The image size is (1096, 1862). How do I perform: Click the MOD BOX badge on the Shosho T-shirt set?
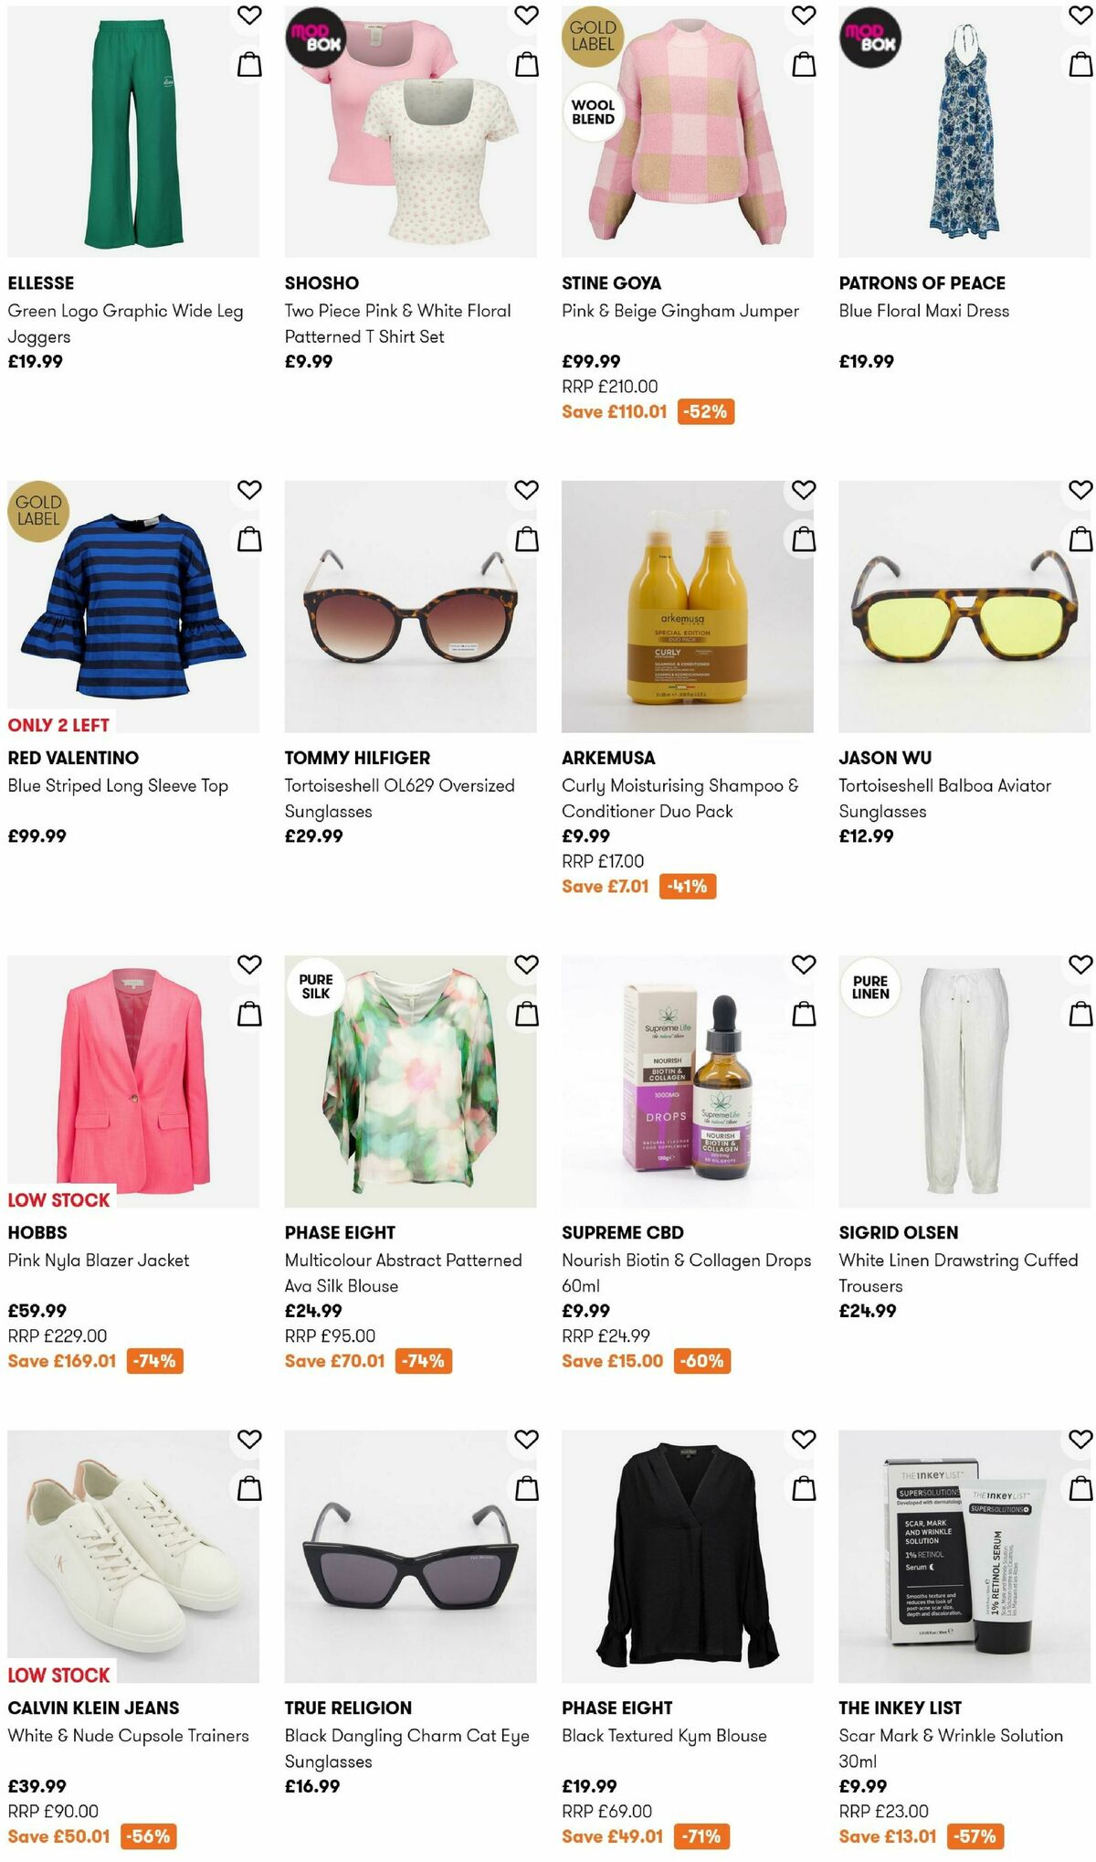(x=313, y=38)
